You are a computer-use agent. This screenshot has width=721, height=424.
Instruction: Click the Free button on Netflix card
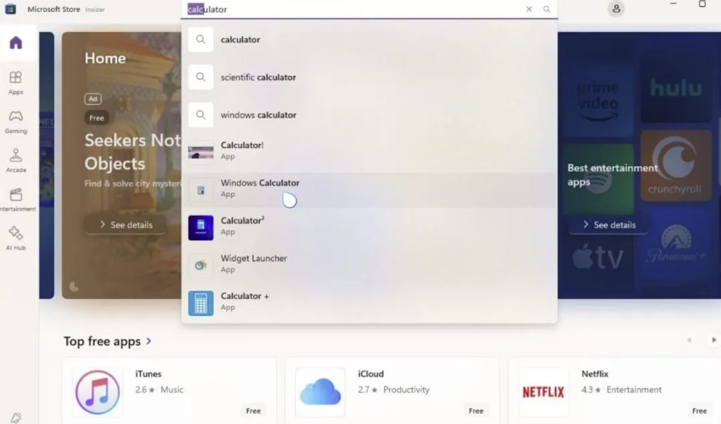(x=699, y=411)
